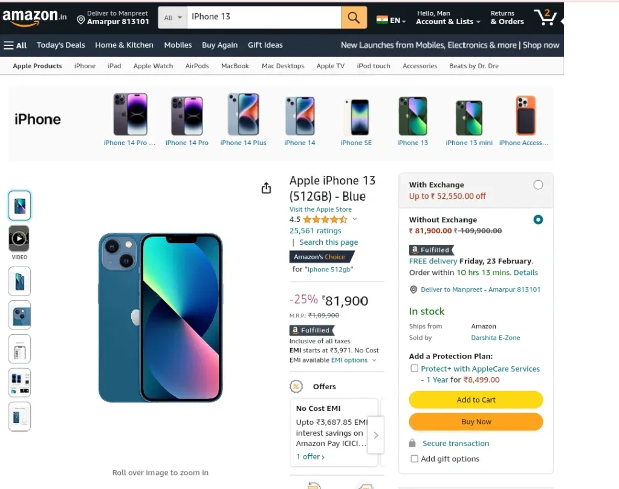Expand the EMI options chevron
The width and height of the screenshot is (619, 489).
374,360
